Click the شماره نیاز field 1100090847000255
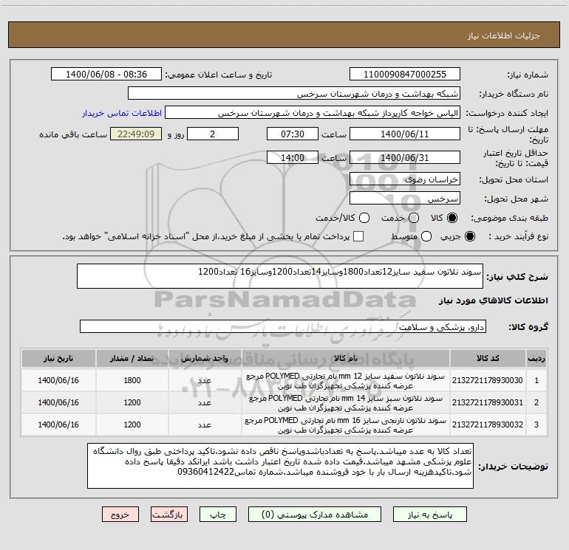 [405, 75]
